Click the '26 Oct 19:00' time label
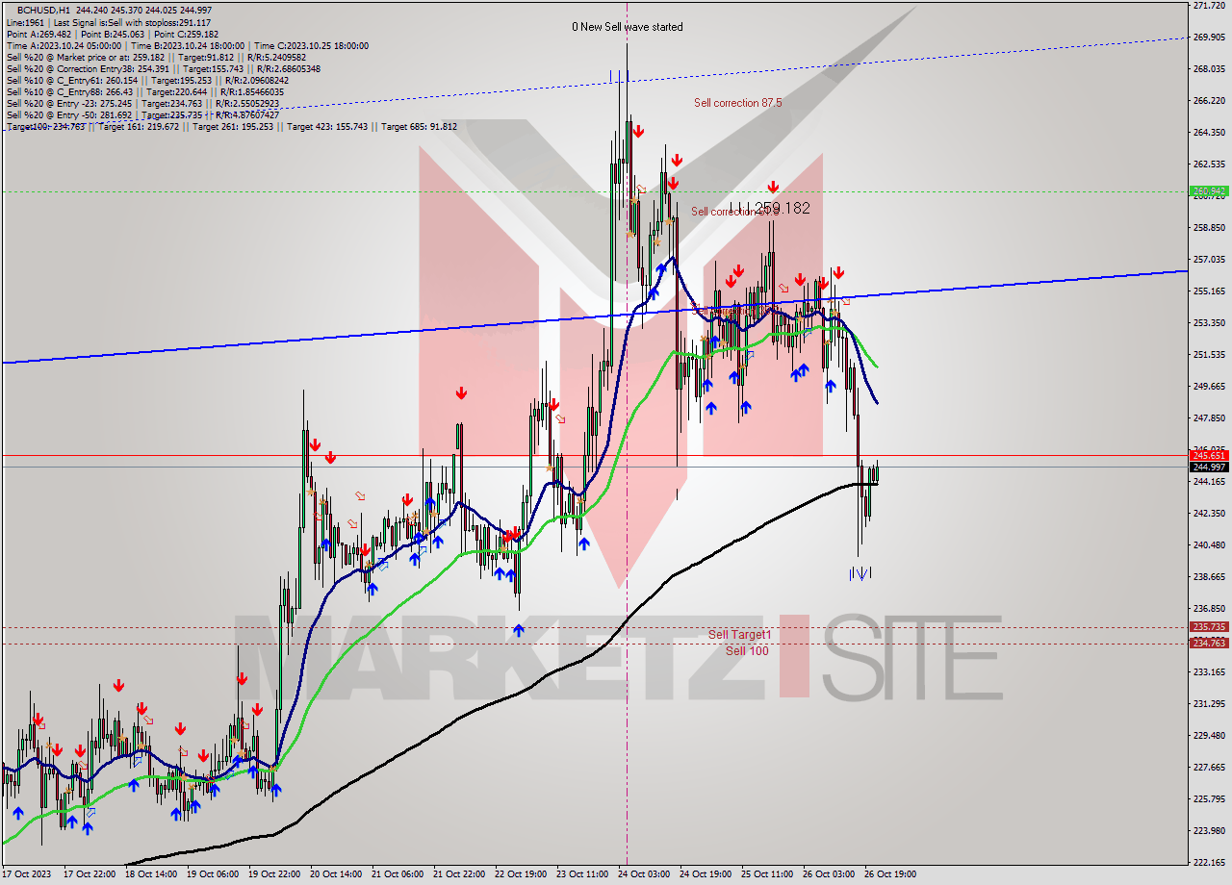 889,874
